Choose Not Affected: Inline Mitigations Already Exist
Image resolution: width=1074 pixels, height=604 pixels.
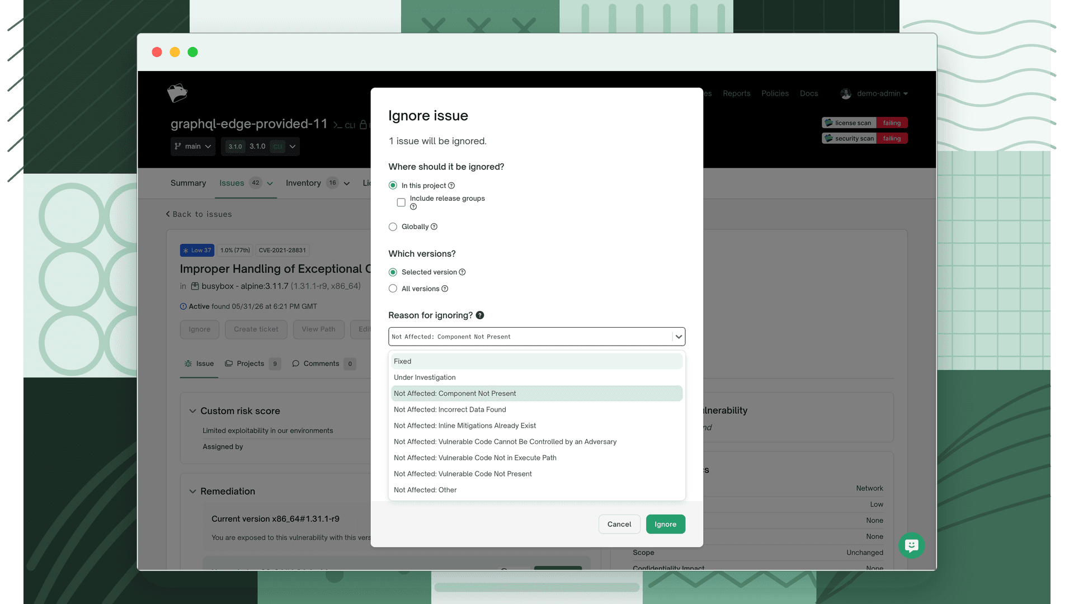tap(536, 426)
